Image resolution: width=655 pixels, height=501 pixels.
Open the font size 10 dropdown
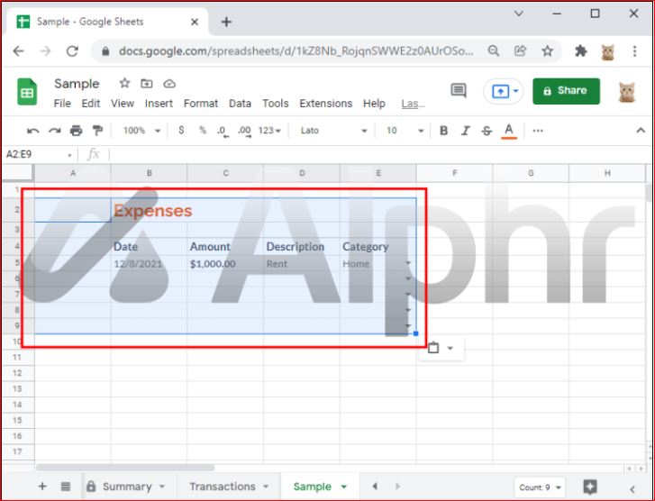tap(405, 131)
